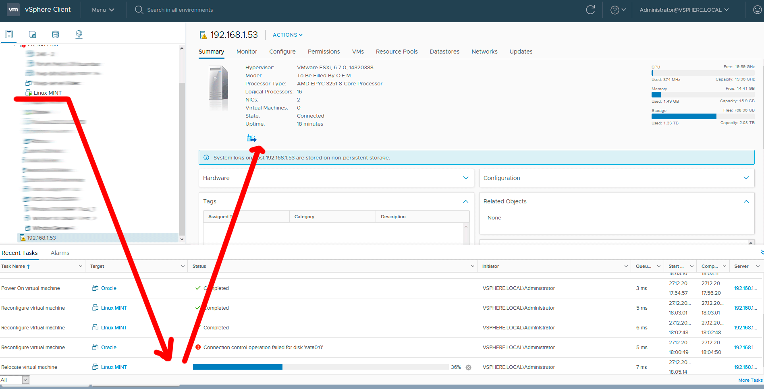This screenshot has height=389, width=764.
Task: Click the Initiator column header
Action: pos(490,266)
